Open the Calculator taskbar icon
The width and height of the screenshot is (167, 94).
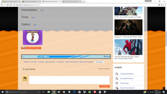coord(100,92)
